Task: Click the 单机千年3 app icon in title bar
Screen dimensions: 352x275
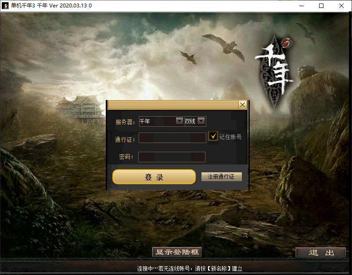Action: click(x=6, y=6)
